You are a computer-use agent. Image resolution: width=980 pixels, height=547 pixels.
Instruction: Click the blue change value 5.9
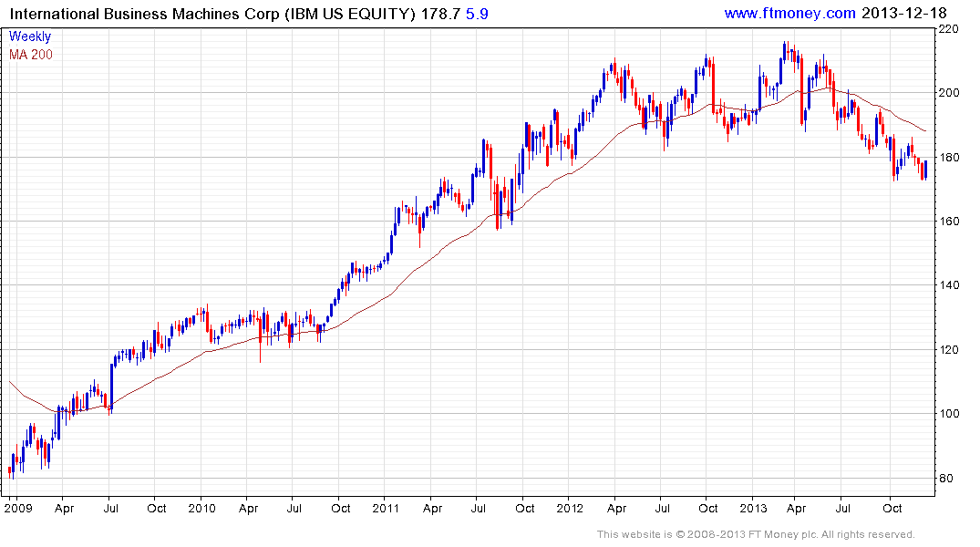tap(477, 14)
